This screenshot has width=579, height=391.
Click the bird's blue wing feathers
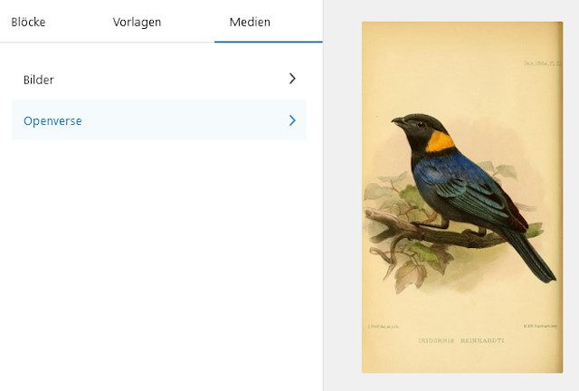(x=458, y=181)
